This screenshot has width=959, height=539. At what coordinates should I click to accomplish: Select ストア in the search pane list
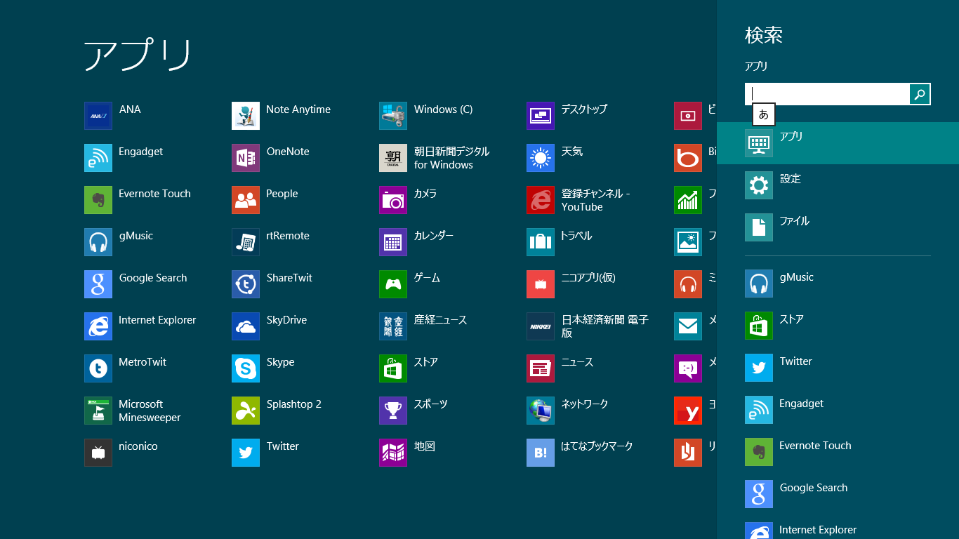click(838, 326)
